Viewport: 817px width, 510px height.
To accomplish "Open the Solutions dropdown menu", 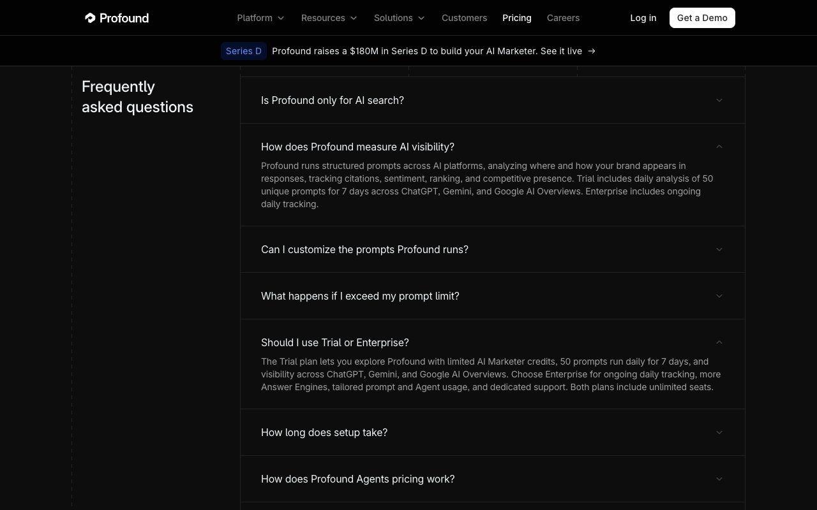I will click(399, 18).
